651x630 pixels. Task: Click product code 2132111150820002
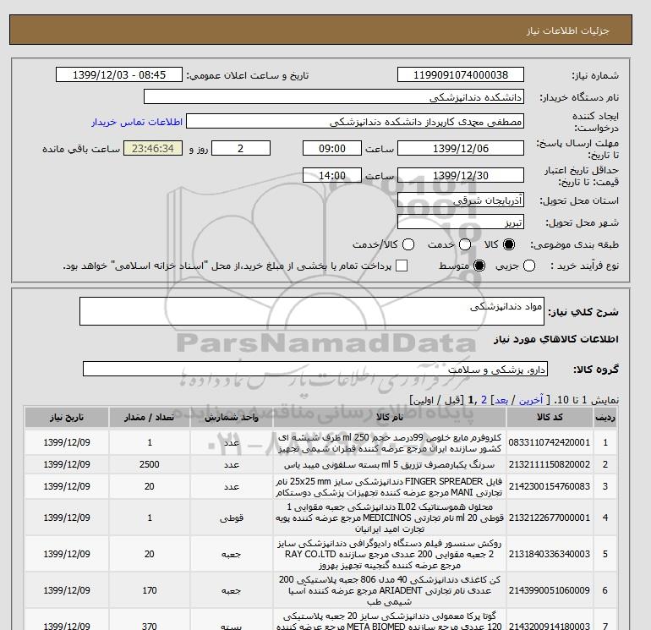(x=550, y=464)
